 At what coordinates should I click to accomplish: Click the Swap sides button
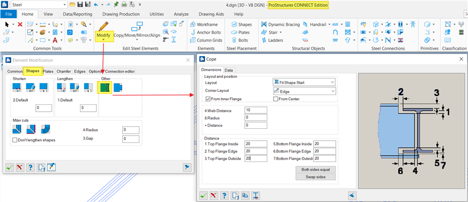[x=316, y=177]
